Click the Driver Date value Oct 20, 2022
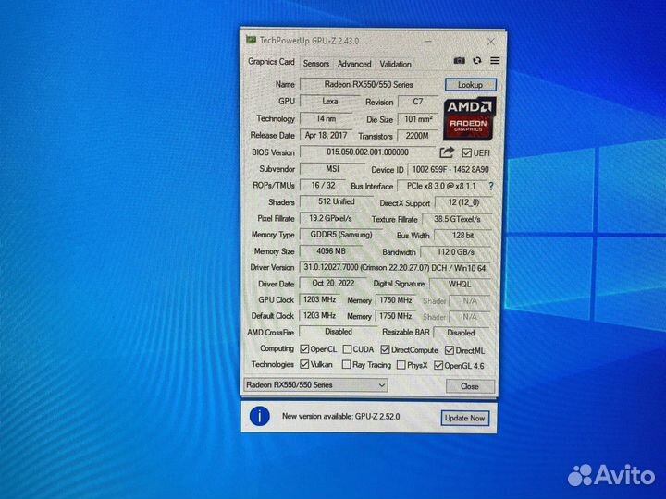The width and height of the screenshot is (666, 499). click(333, 283)
